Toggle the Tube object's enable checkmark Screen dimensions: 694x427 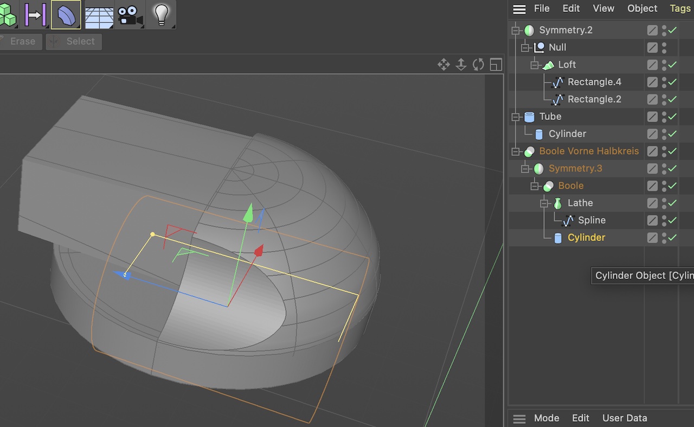pos(673,117)
